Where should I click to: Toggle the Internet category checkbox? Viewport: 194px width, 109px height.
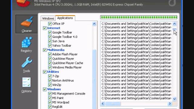[x=45, y=28]
